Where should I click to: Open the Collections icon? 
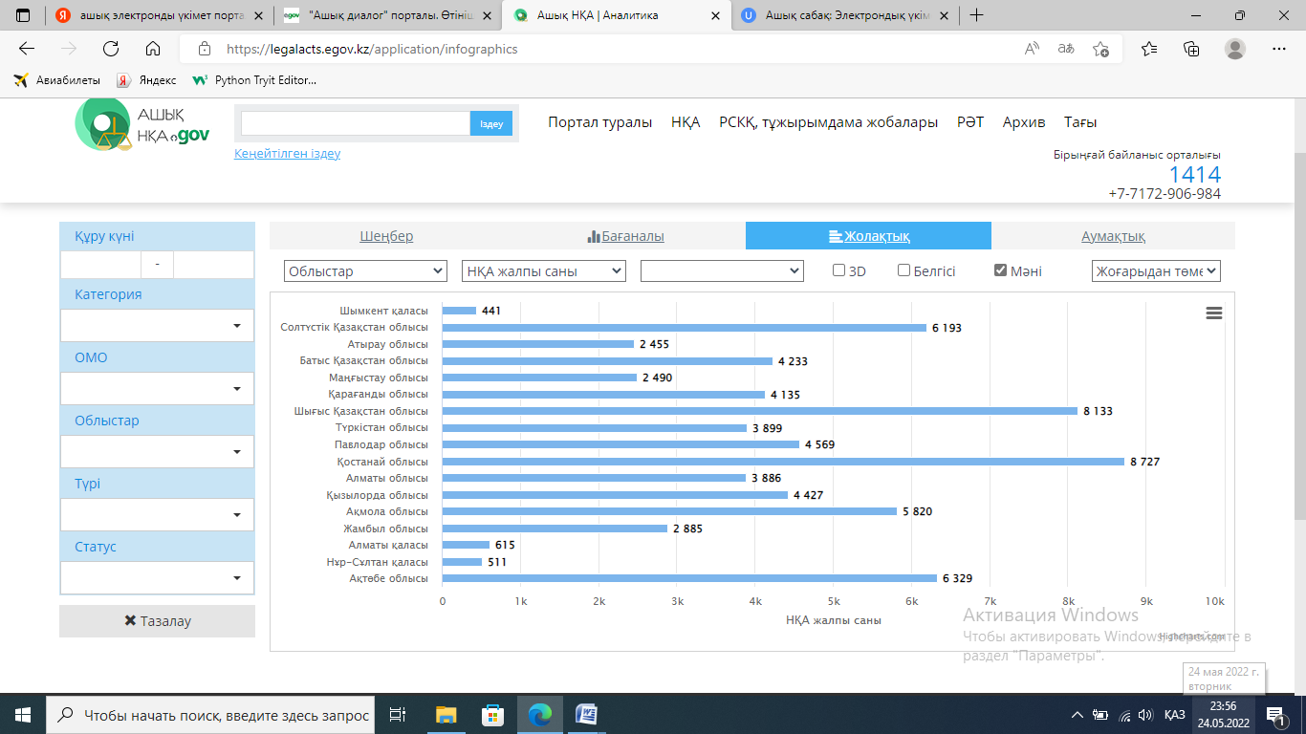pyautogui.click(x=1191, y=49)
